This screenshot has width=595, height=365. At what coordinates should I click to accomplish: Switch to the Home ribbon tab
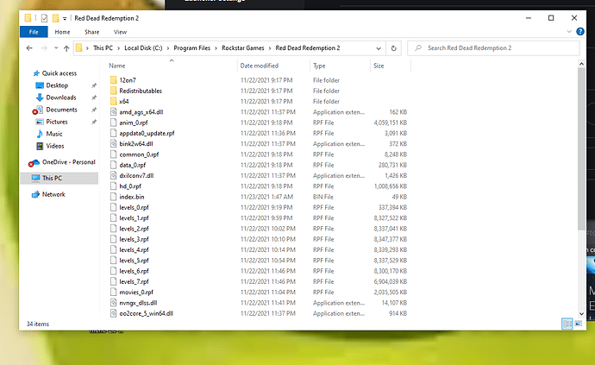[x=62, y=32]
